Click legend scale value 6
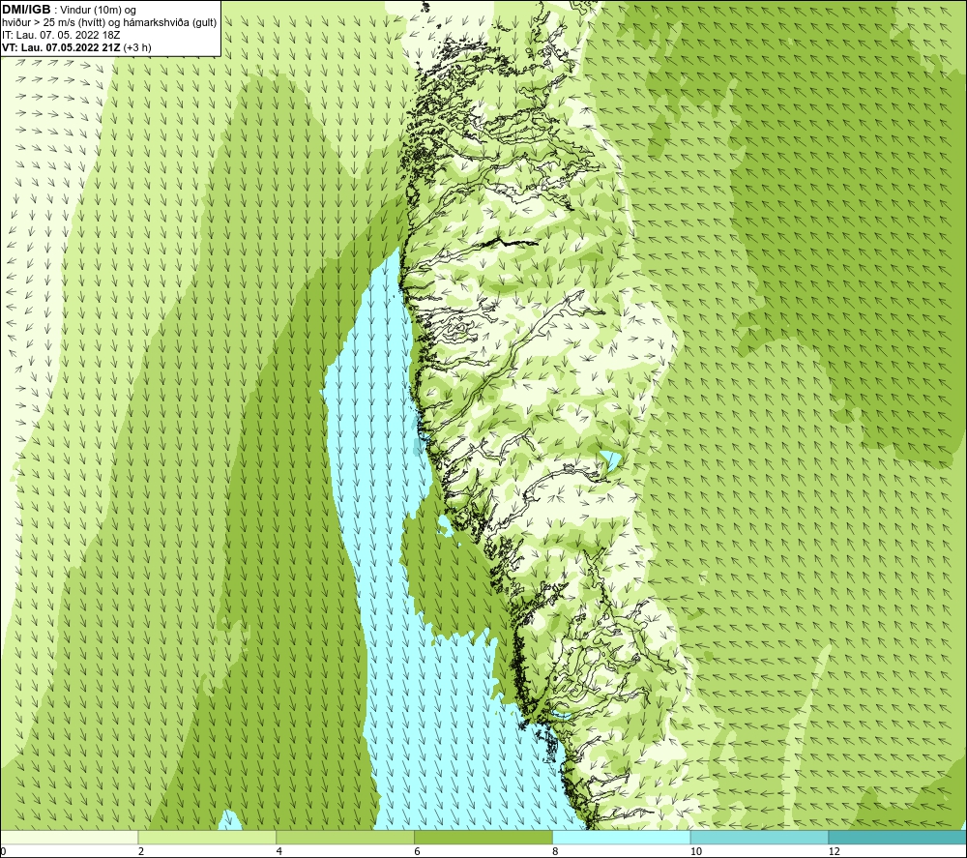The image size is (967, 858). click(418, 851)
